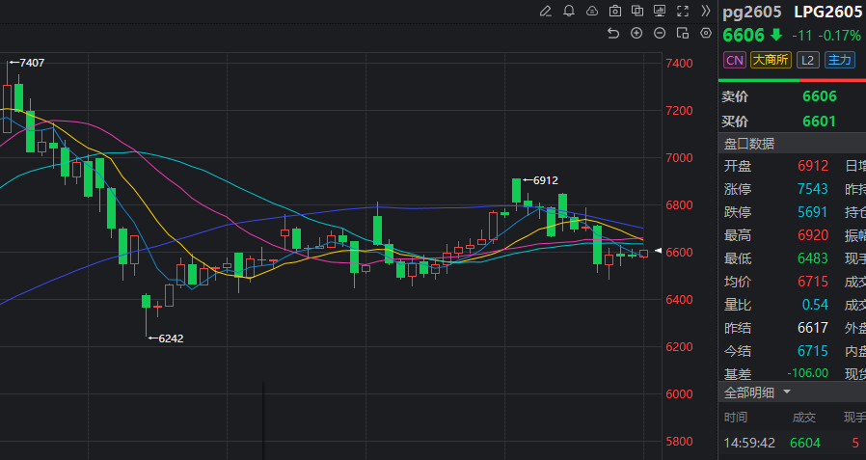Click the 大商所 exchange tag

(x=771, y=60)
